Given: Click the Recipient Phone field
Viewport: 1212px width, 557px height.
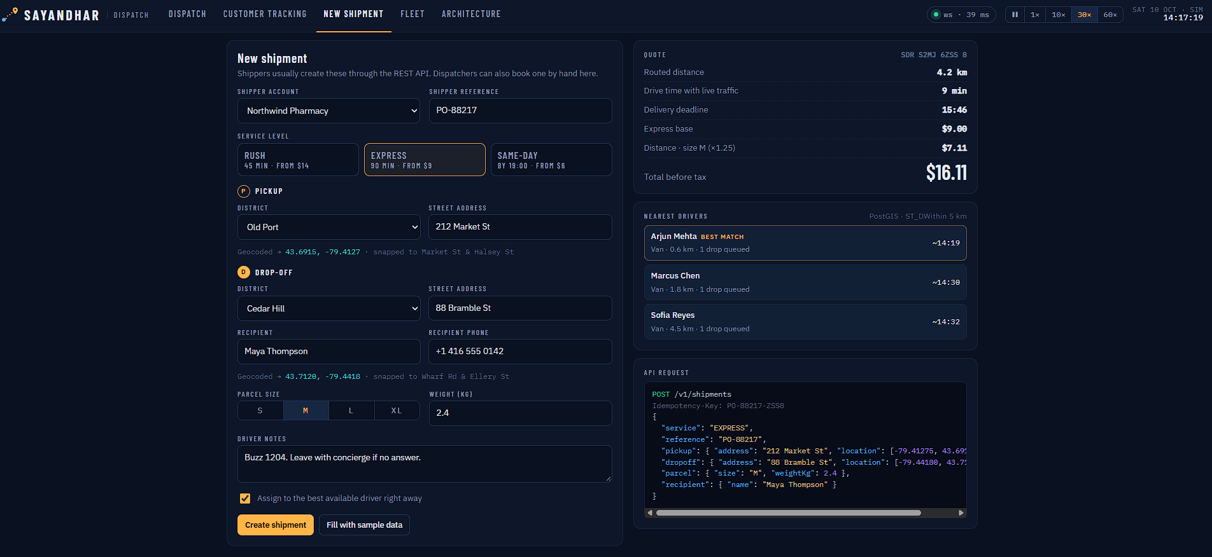Looking at the screenshot, I should point(520,352).
